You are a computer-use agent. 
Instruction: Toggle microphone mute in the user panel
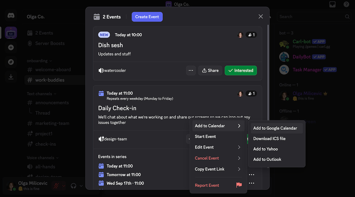pos(56,185)
